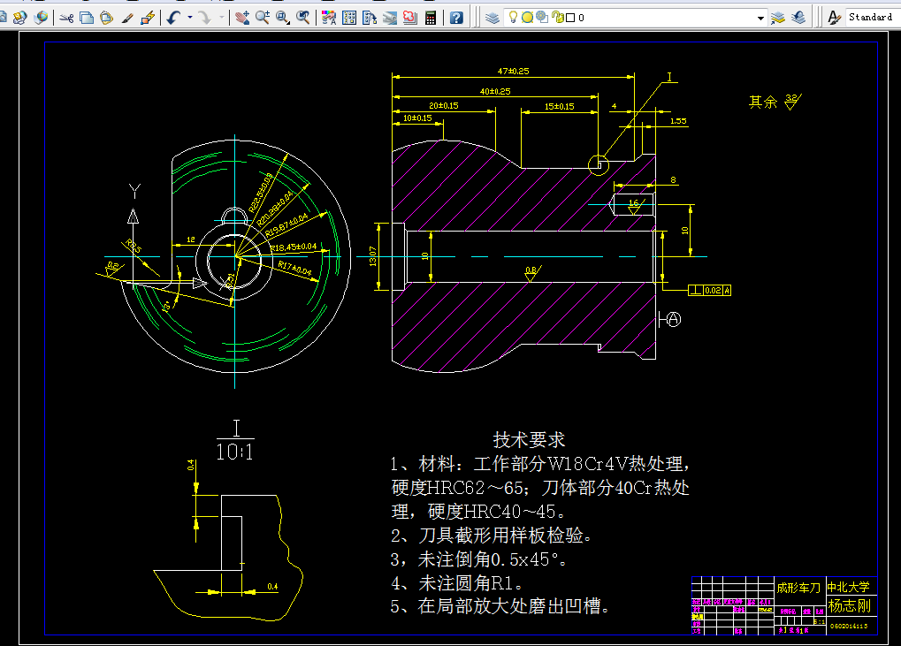
Task: Select the Match Properties tool
Action: [127, 16]
